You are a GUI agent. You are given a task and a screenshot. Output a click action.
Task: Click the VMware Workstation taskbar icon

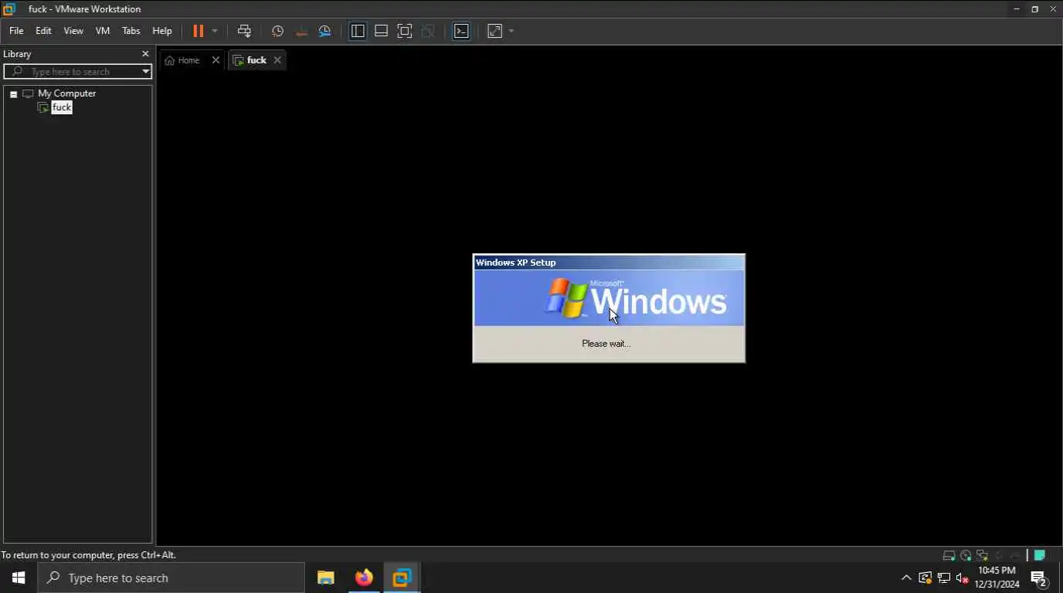click(x=402, y=578)
